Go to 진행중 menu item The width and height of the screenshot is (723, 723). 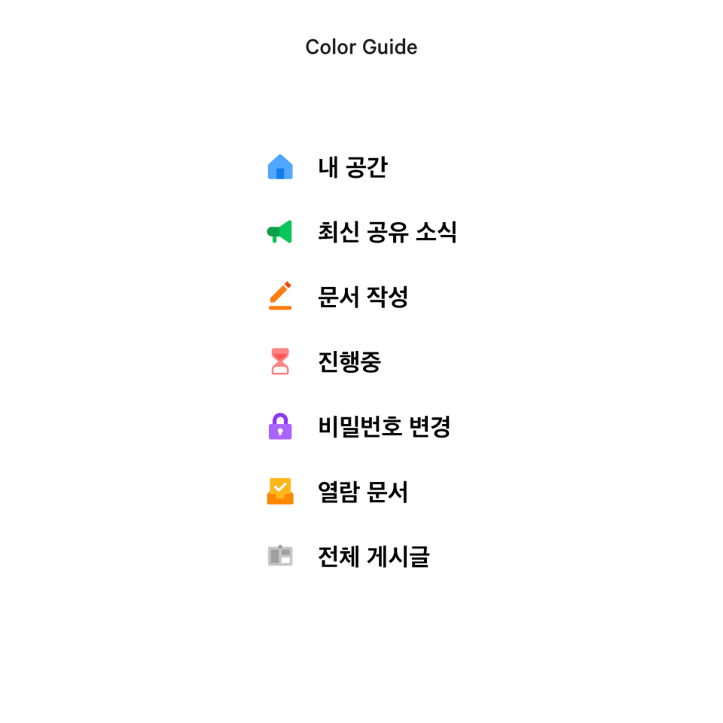pyautogui.click(x=349, y=361)
